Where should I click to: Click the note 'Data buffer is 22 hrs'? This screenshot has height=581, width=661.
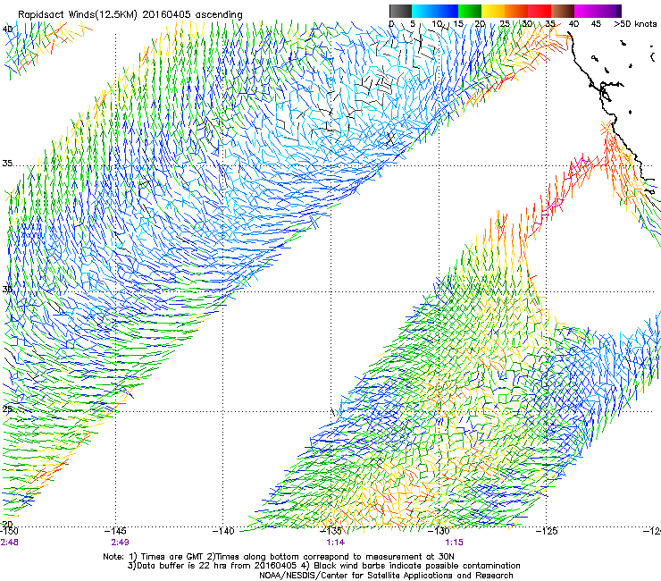pos(180,566)
